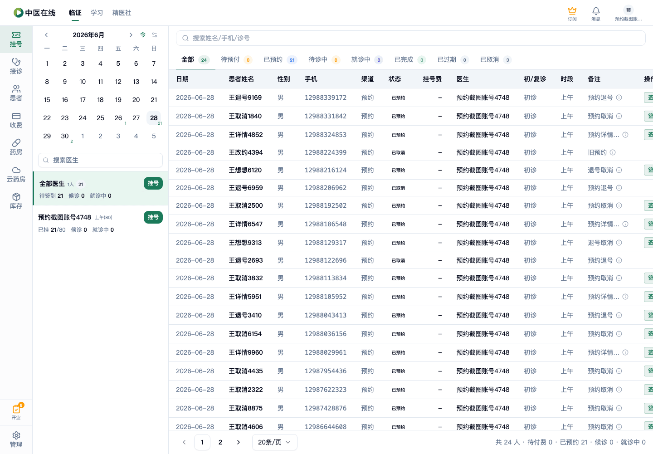
Task: Select page 1 in pagination
Action: coord(202,442)
